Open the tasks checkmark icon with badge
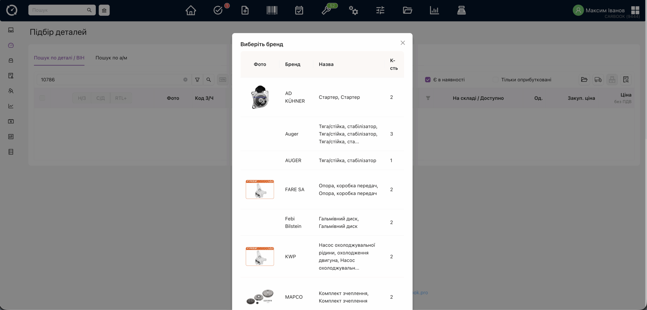647x310 pixels. pyautogui.click(x=218, y=10)
